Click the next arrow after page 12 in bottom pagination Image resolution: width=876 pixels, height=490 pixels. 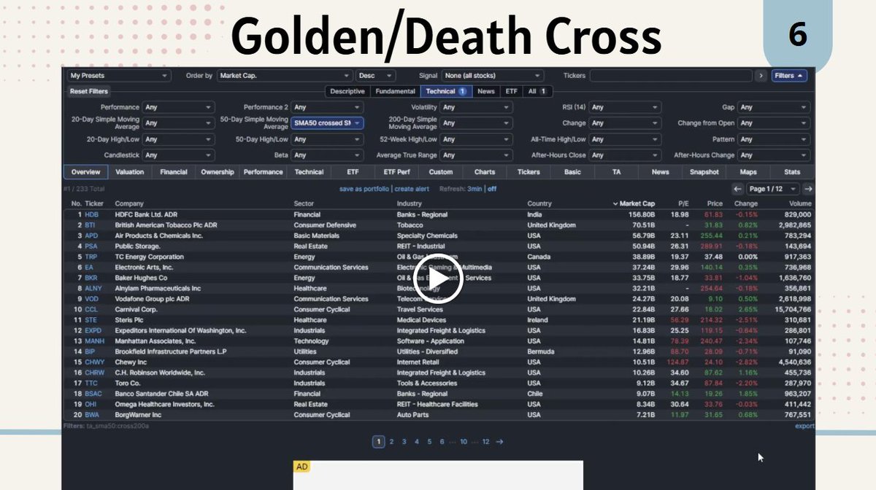500,441
